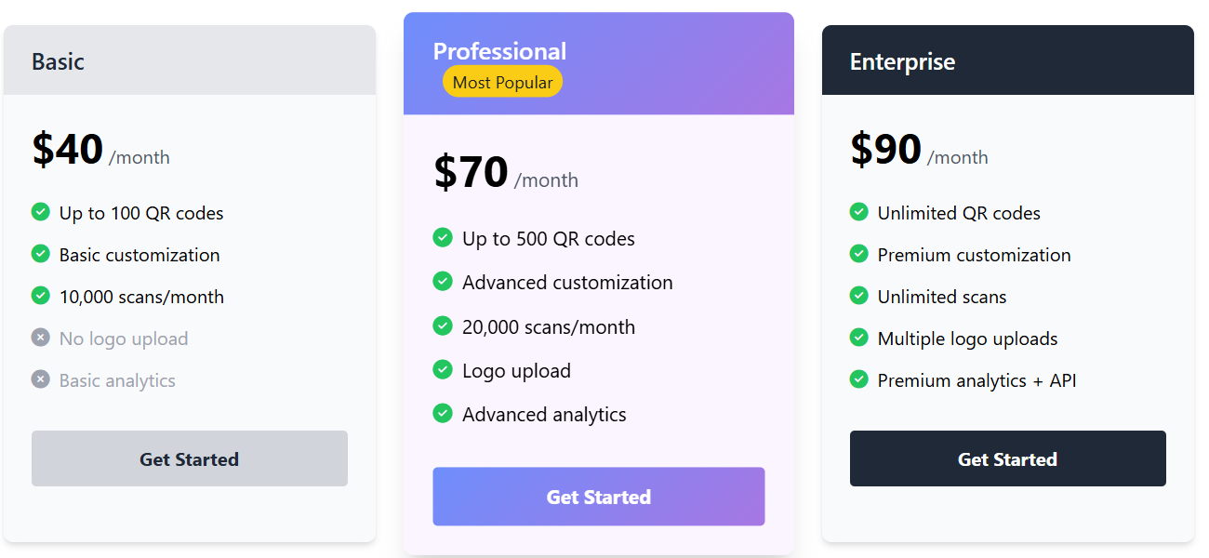
Task: Click the Most Popular yellow badge
Action: (x=502, y=82)
